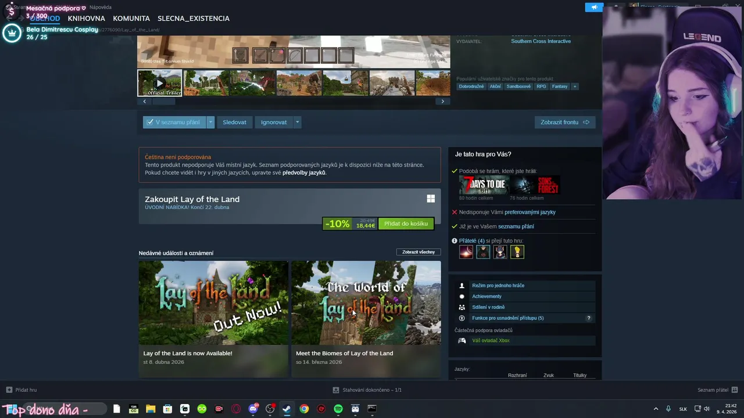Select the Sandboxové tag
Image resolution: width=744 pixels, height=418 pixels.
pos(518,87)
